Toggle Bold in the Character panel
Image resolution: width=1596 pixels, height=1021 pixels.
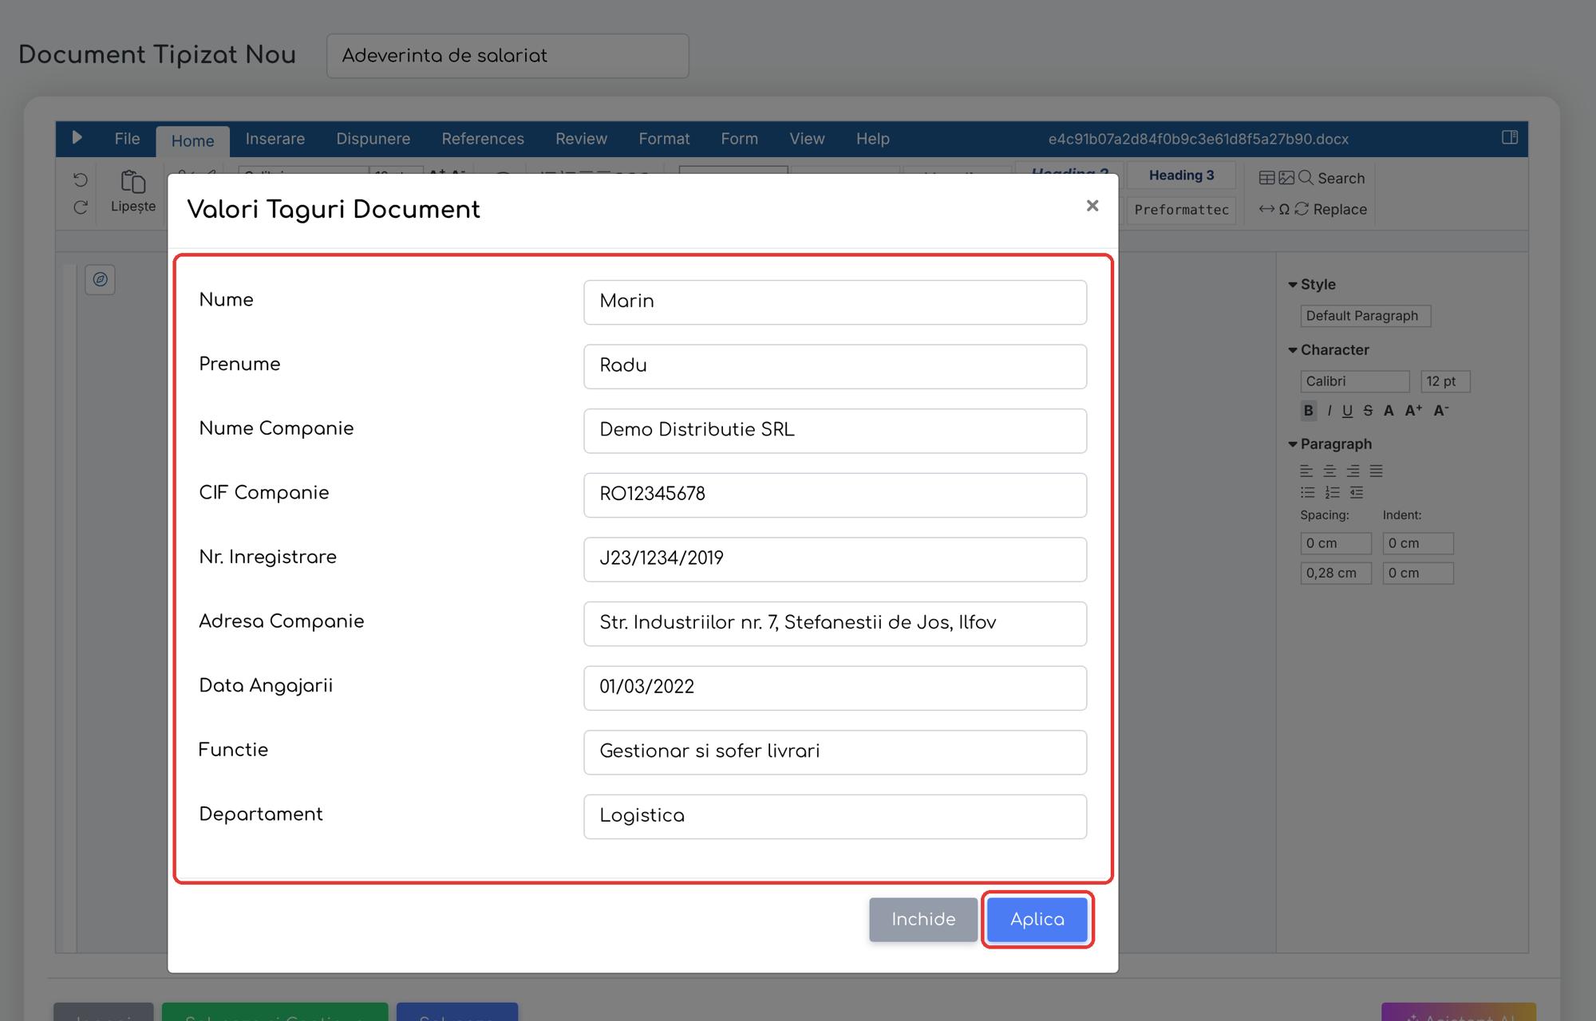(1309, 411)
